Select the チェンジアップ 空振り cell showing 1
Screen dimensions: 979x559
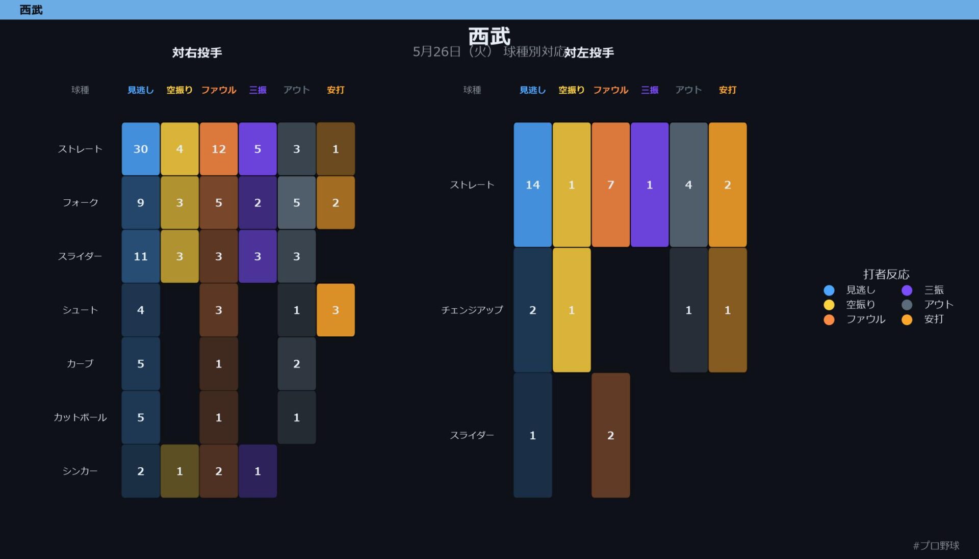572,310
